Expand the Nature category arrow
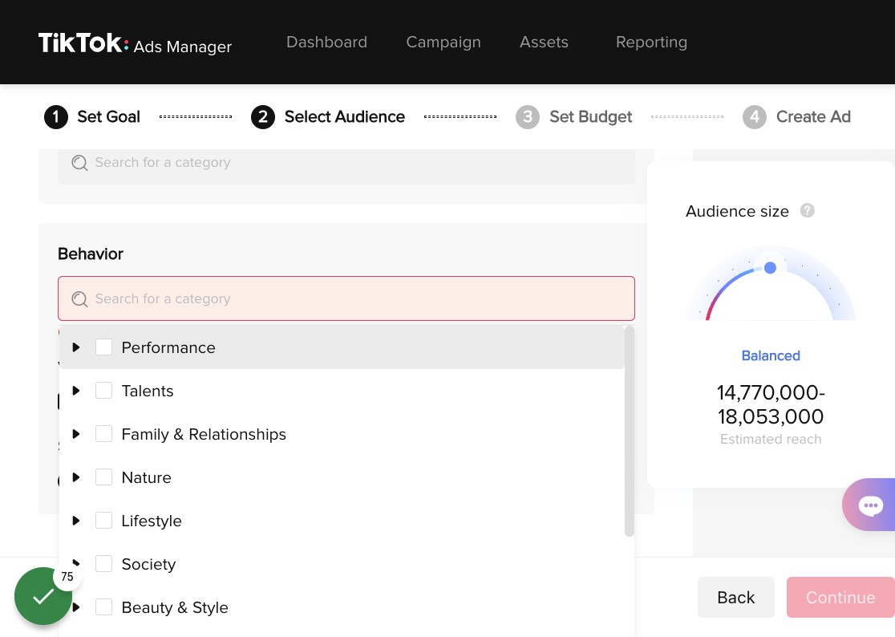 (76, 477)
